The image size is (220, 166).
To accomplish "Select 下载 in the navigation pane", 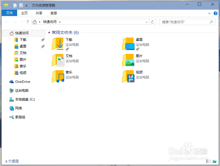I will coord(23,40).
